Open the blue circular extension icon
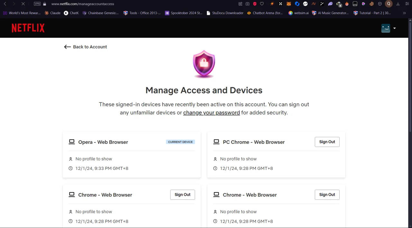The height and width of the screenshot is (228, 412). tap(297, 4)
